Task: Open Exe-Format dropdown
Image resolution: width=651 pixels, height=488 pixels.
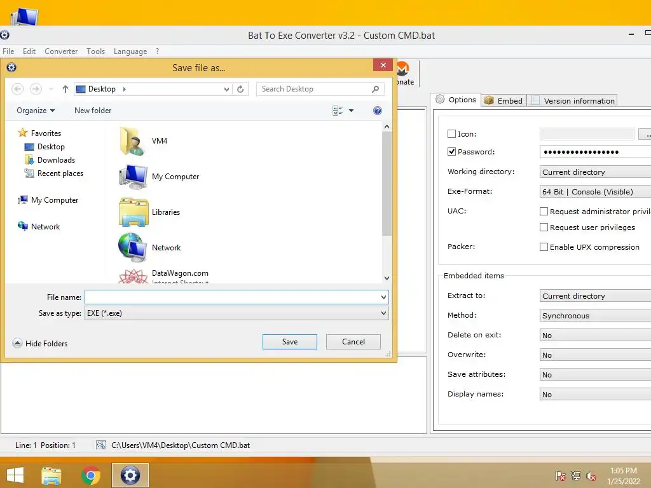Action: 595,192
